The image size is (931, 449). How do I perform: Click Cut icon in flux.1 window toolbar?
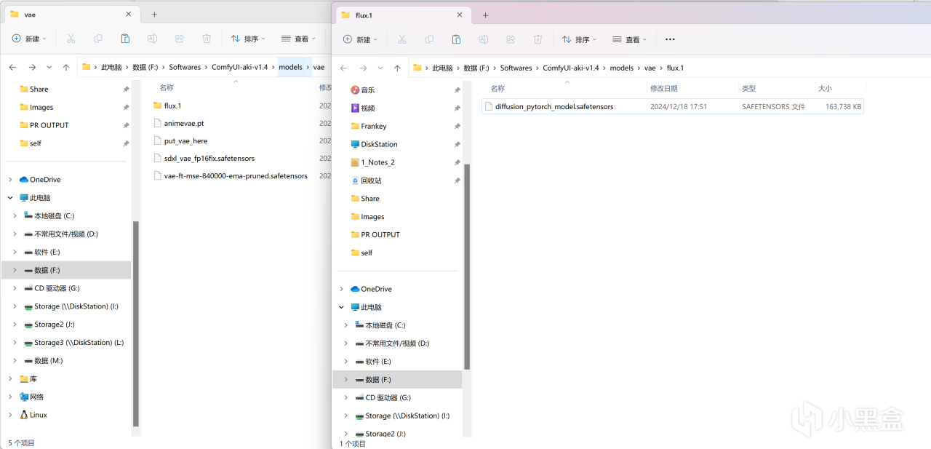point(401,39)
